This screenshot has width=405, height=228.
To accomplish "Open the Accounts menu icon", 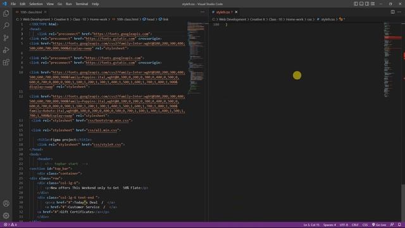I will point(6,203).
